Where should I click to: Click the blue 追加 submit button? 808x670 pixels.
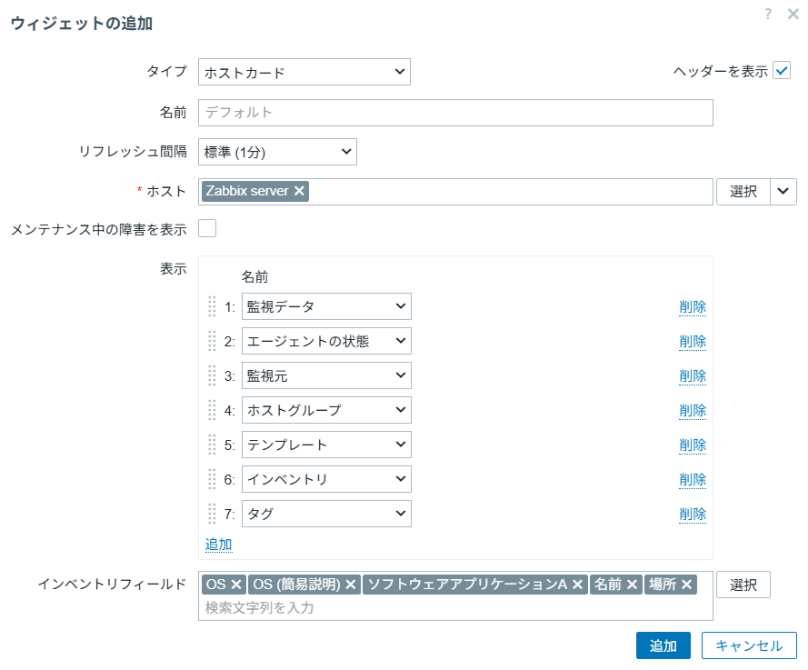pos(663,645)
